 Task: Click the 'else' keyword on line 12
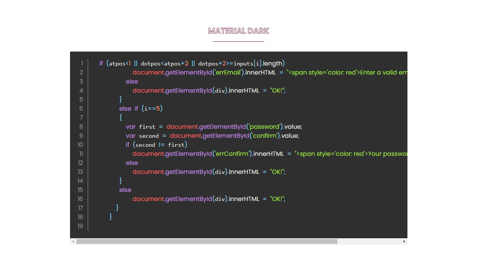click(x=132, y=163)
